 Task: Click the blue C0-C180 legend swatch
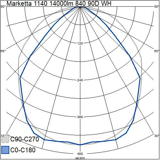coord(5,150)
